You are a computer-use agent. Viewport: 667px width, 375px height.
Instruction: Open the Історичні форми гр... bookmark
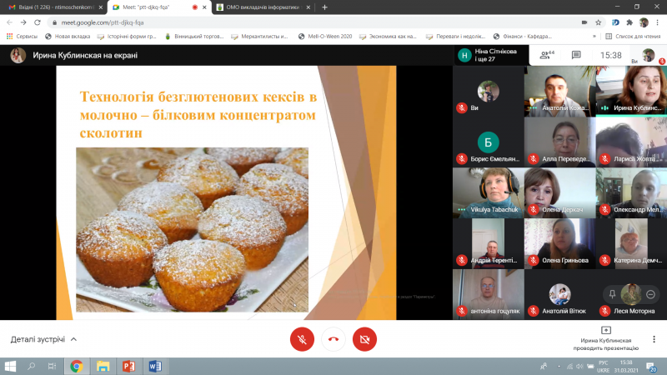(x=127, y=37)
